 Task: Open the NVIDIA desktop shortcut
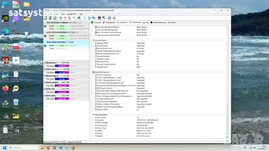tap(5, 21)
